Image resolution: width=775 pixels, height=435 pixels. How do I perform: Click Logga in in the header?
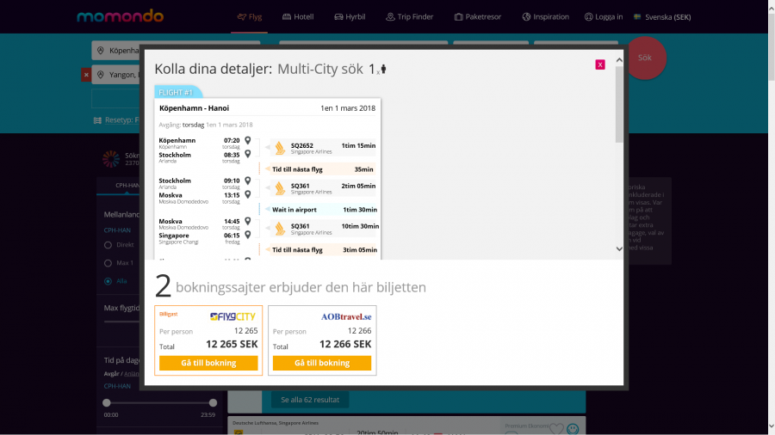(x=603, y=16)
